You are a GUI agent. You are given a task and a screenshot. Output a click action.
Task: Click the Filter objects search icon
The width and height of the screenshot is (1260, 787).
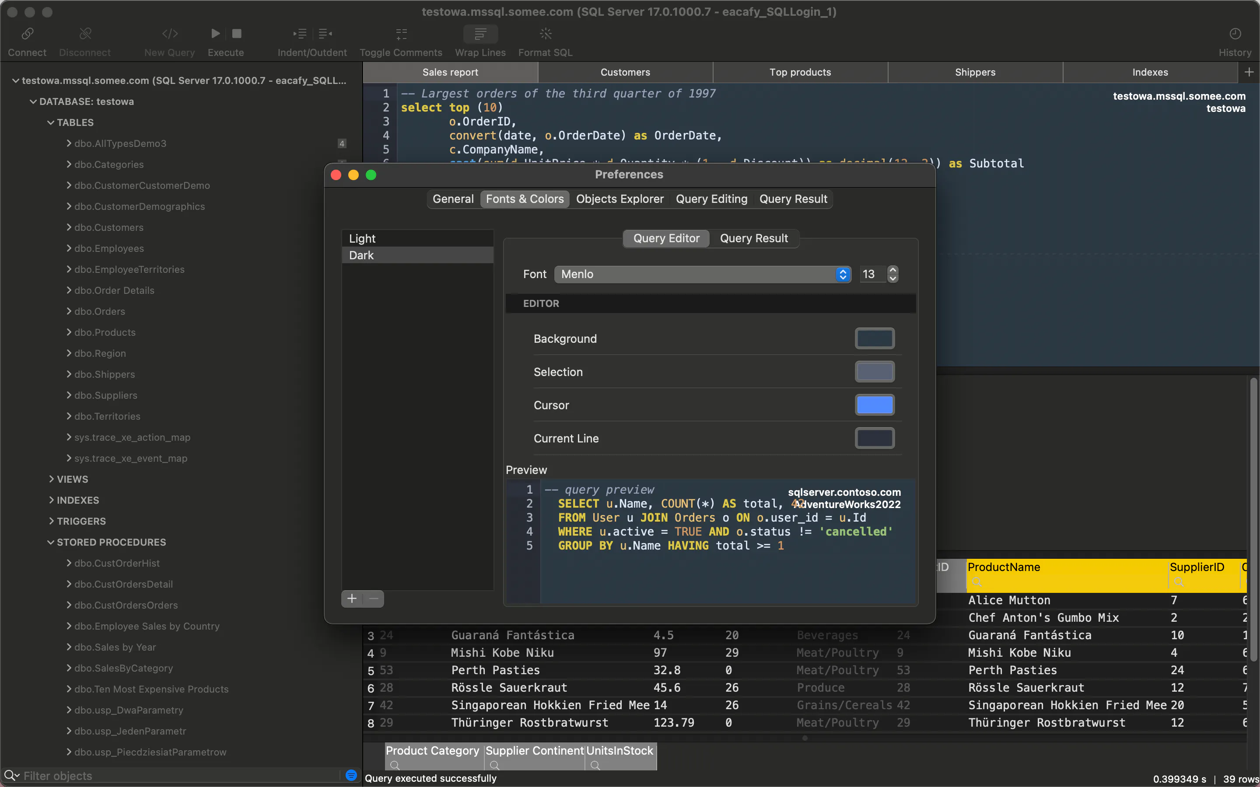click(10, 776)
